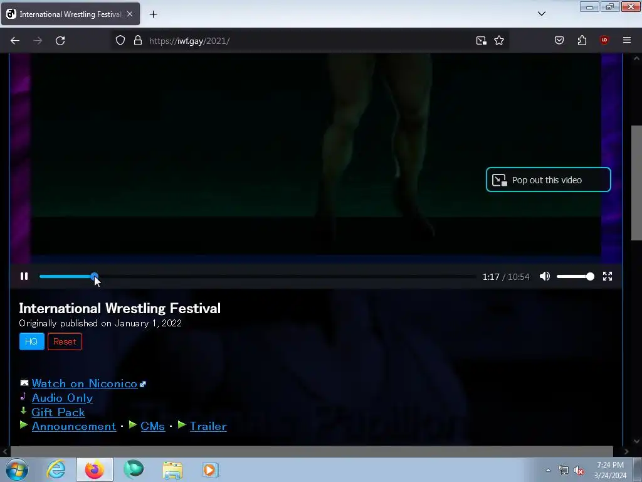Click the page title International Wrestling Festival

120,308
